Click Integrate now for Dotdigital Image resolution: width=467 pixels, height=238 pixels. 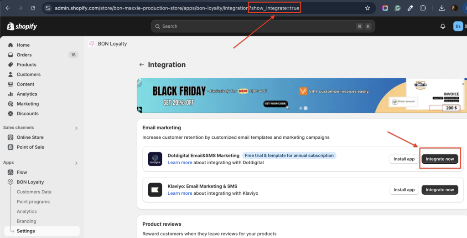point(440,159)
